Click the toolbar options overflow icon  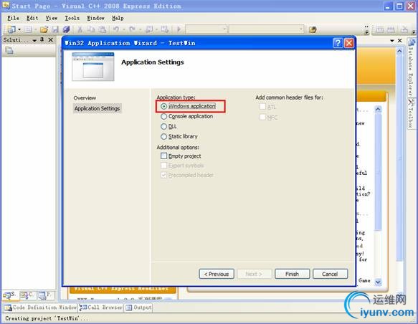(x=367, y=30)
